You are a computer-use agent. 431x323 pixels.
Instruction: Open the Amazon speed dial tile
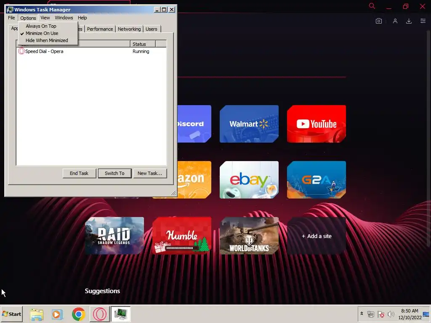(x=194, y=180)
